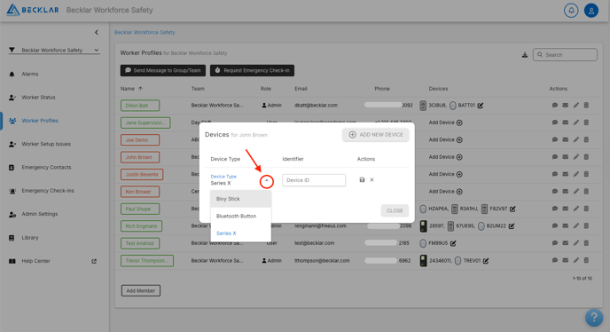Screen dimensions: 610x332
Task: Open Paul Shupe profile tag
Action: [x=140, y=209]
